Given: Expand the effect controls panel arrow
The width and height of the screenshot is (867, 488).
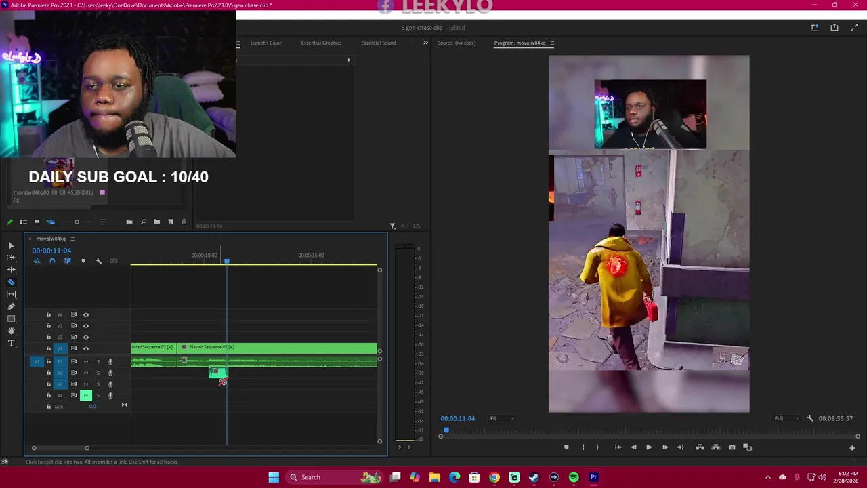Looking at the screenshot, I should point(349,60).
